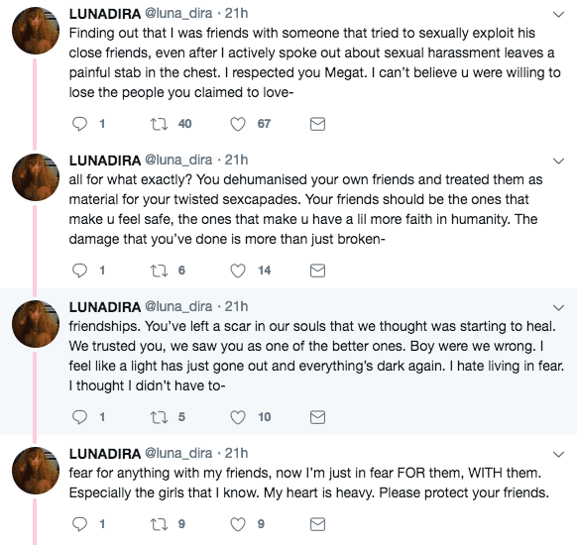Viewport: 577px width, 545px height.
Task: Open chevron menu on the highlighted tweet
Action: [558, 308]
